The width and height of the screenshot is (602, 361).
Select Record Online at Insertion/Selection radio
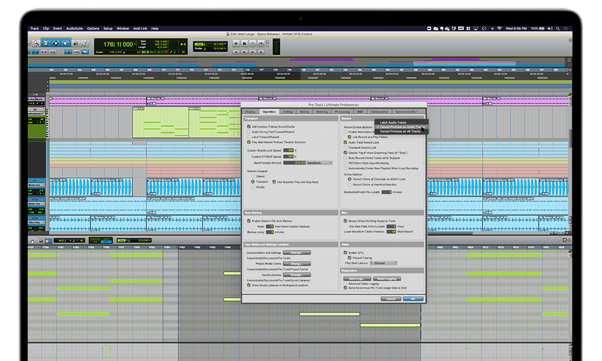click(349, 185)
